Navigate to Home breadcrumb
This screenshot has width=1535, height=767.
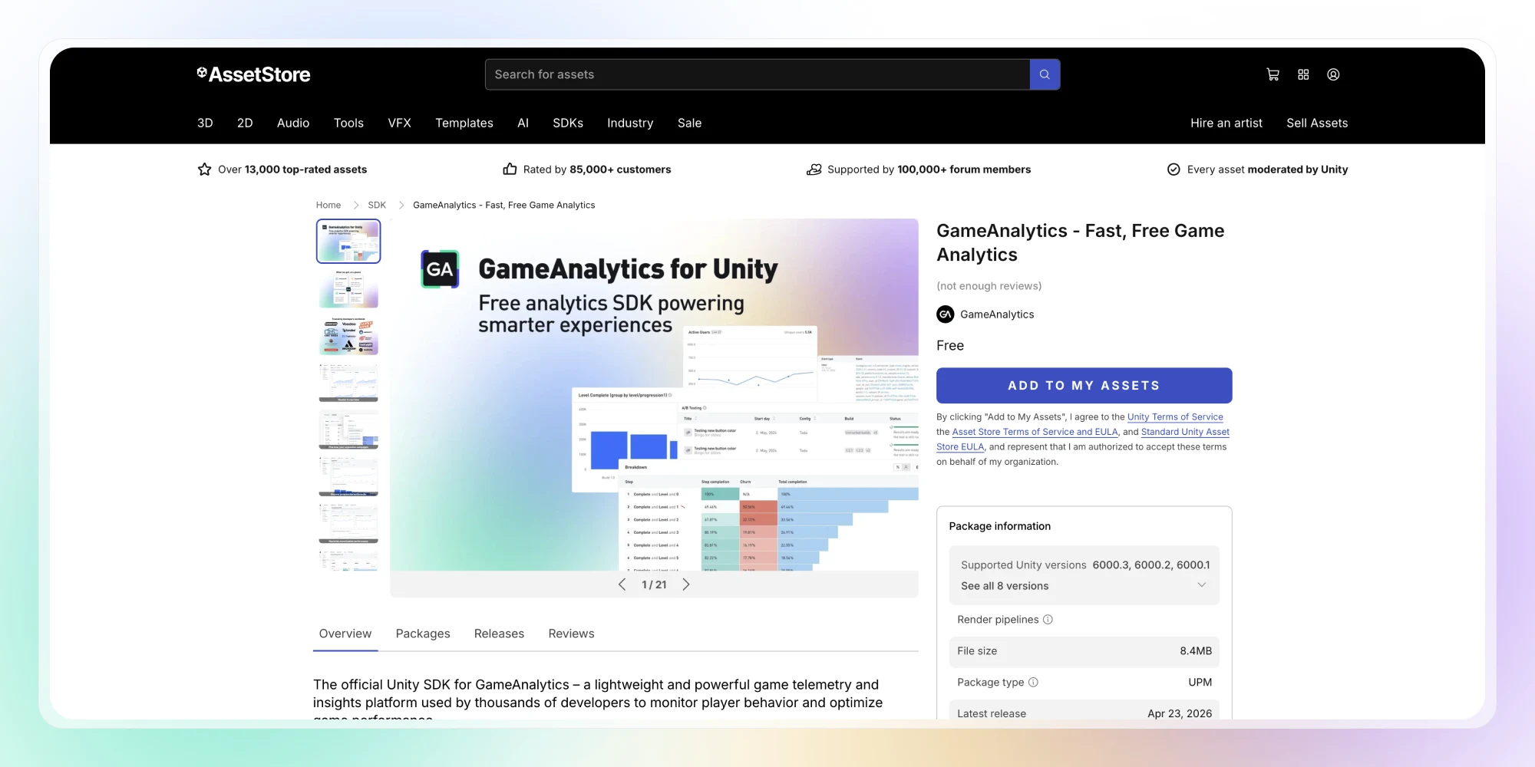328,205
